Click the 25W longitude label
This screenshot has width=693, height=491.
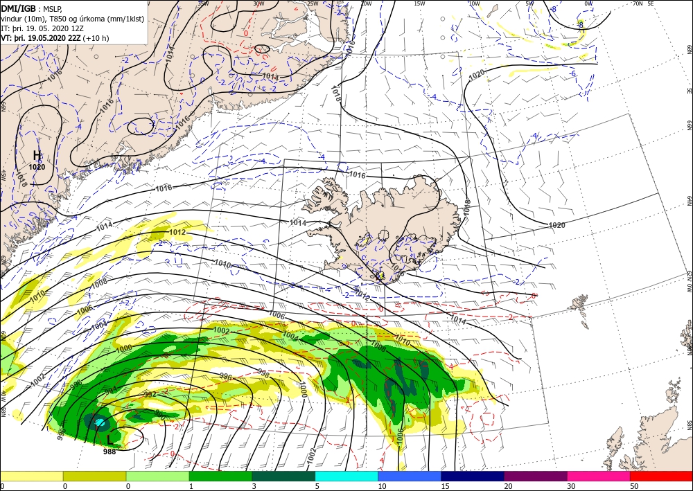(313, 3)
